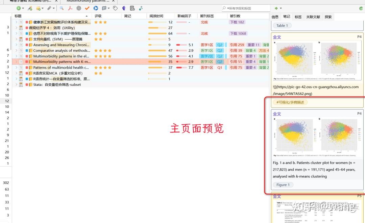Select the R语言统计—自变量筛选的标准 row

click(x=141, y=79)
